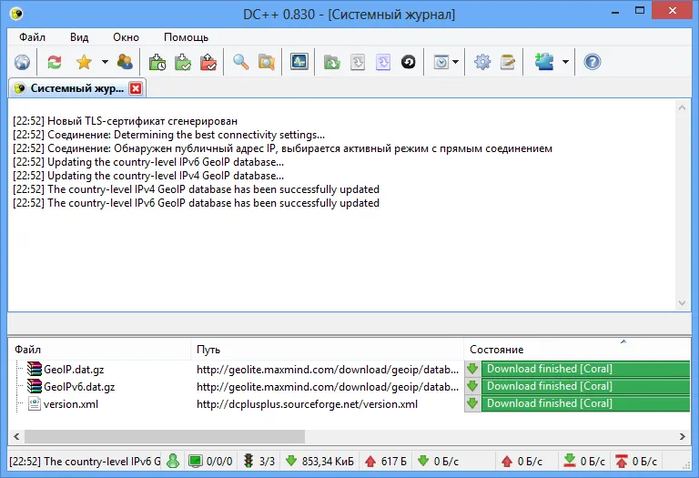
Task: Click the horizontal scrollbar thumb in transfers
Action: 165,436
